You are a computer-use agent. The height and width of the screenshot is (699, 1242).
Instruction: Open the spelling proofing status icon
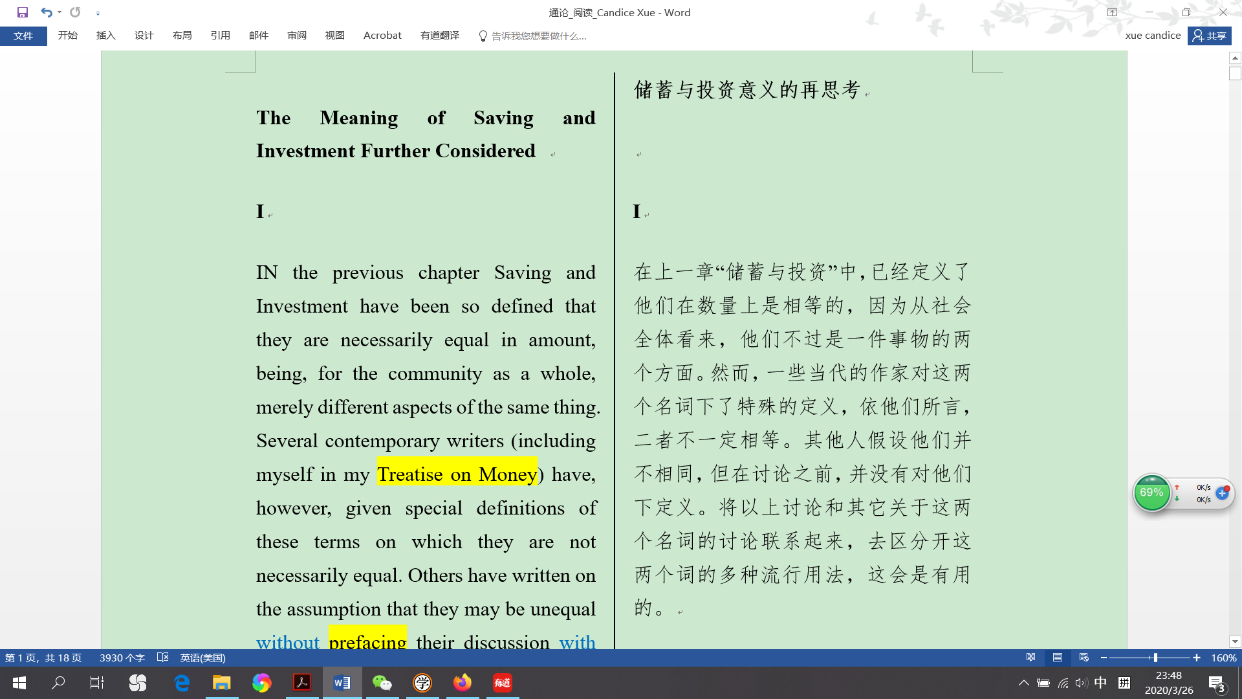(x=163, y=658)
